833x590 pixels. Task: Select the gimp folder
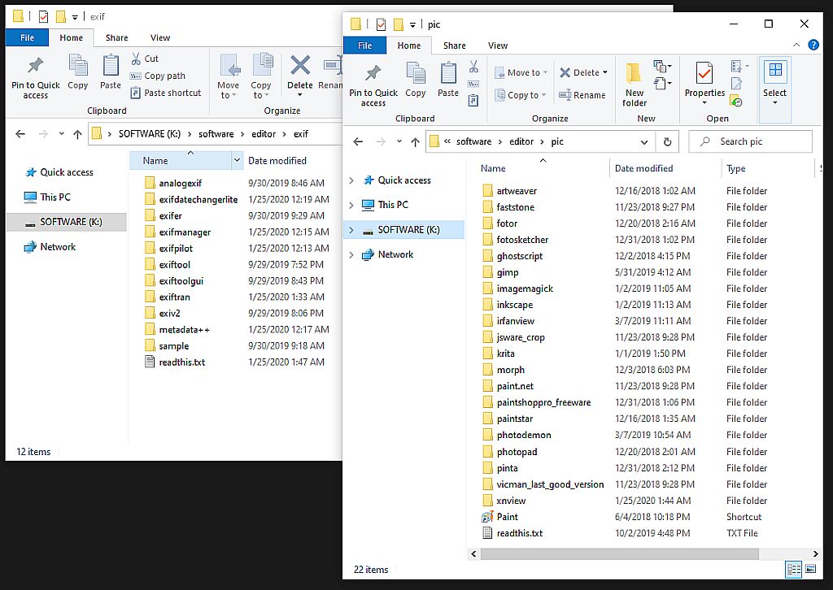point(508,272)
